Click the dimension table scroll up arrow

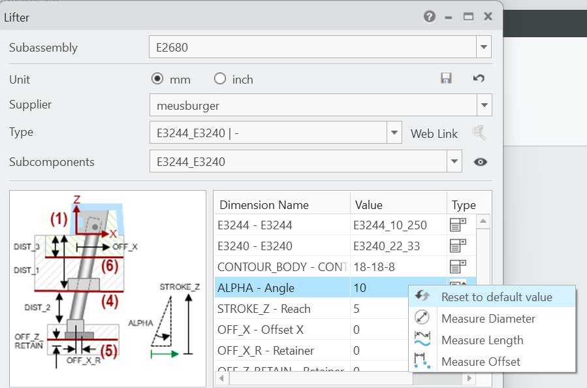pos(484,222)
